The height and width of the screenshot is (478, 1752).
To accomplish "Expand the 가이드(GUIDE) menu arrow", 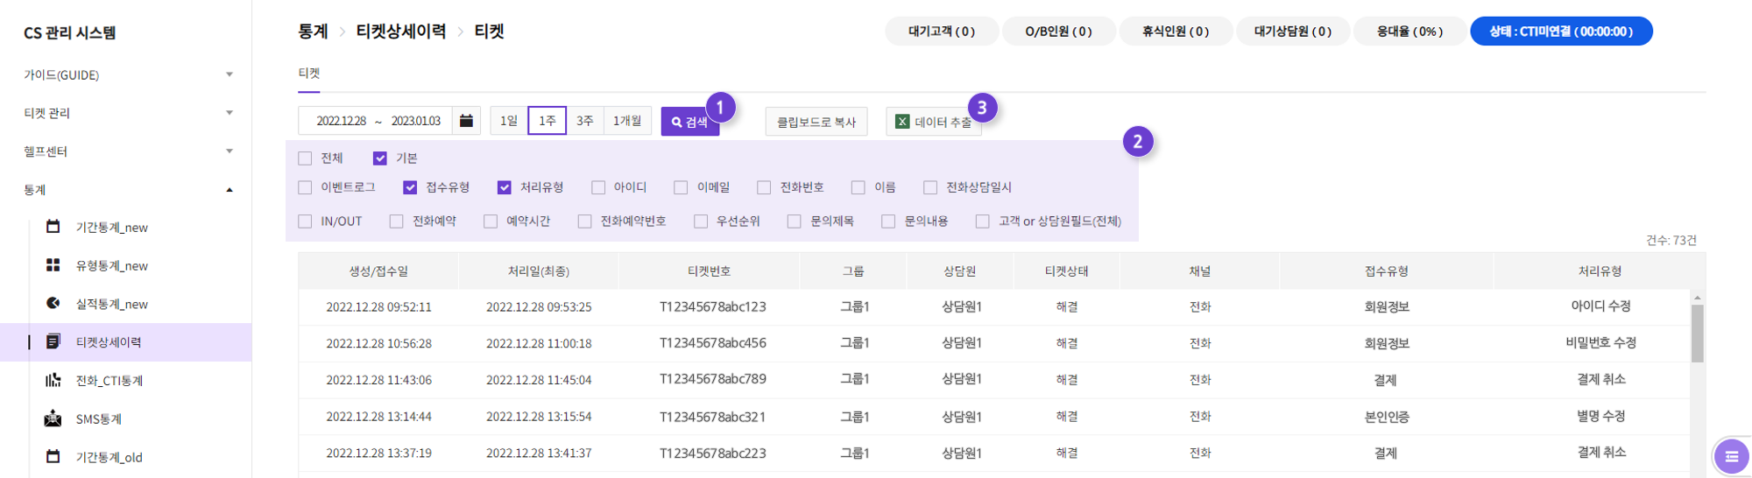I will click(x=230, y=74).
